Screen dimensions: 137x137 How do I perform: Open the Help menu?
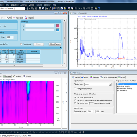54,5
